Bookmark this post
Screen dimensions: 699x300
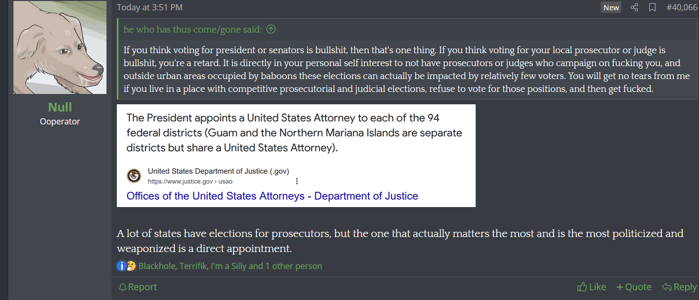[x=652, y=7]
